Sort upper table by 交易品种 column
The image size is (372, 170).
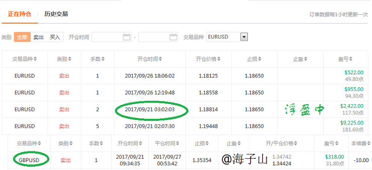[x=25, y=59]
